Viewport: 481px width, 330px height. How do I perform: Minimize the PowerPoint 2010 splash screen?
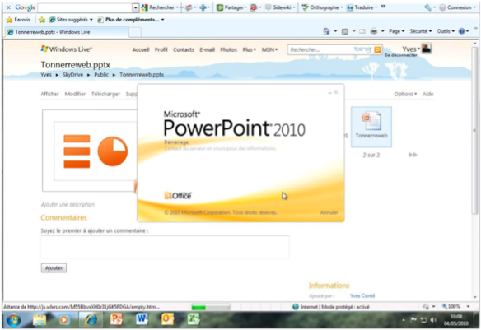(x=329, y=92)
